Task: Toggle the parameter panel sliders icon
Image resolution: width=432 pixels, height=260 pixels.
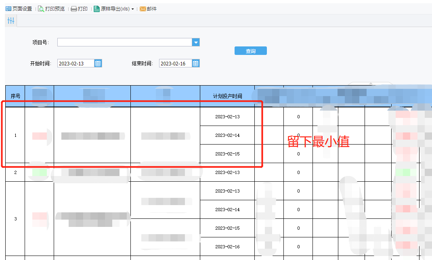Action: click(x=11, y=21)
